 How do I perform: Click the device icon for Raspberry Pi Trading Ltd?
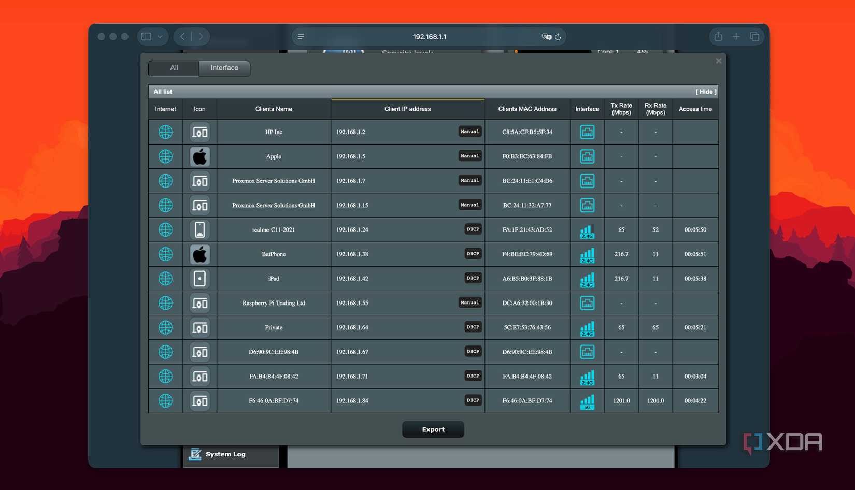click(x=199, y=303)
